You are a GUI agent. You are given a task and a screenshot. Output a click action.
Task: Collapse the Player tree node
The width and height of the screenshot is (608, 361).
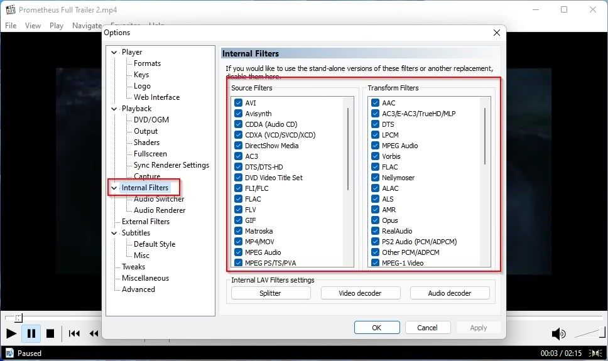pos(114,52)
